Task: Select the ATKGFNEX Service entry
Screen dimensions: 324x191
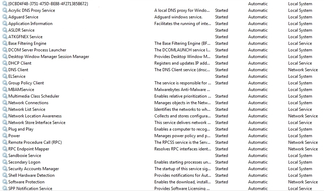Action: (x=25, y=37)
